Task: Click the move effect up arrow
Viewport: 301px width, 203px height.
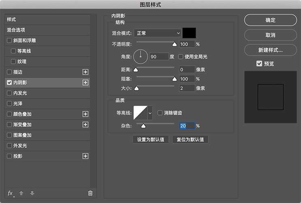Action: click(21, 193)
